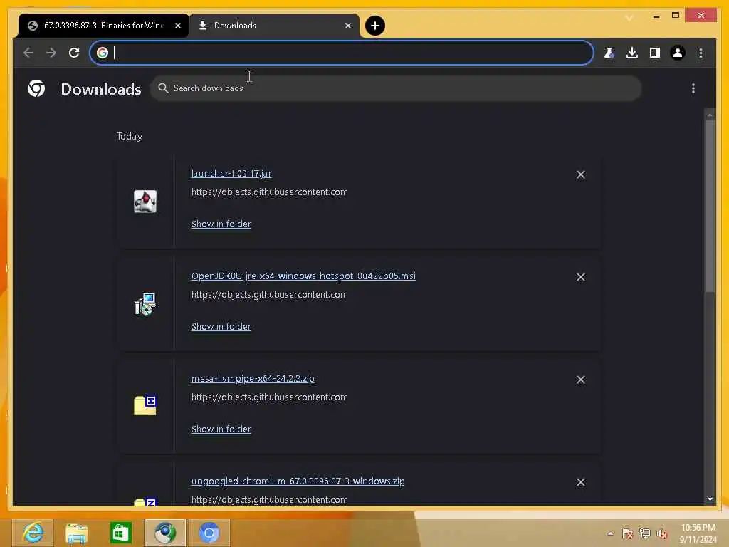Click the Google icon in address bar
This screenshot has width=729, height=547.
(103, 53)
